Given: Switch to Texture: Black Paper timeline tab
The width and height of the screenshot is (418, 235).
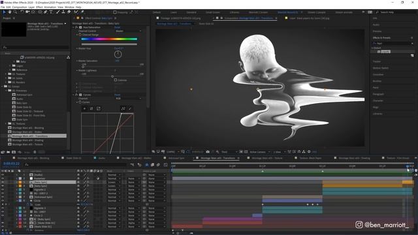Looking at the screenshot, I should [x=310, y=158].
